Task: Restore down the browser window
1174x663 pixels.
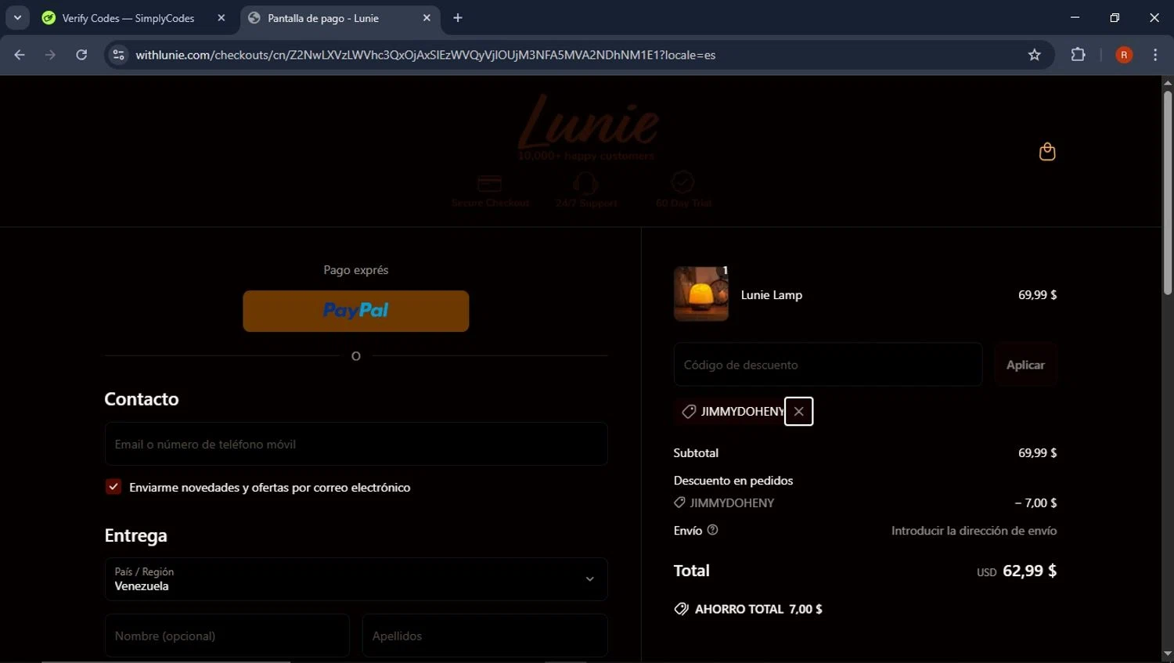Action: tap(1115, 18)
